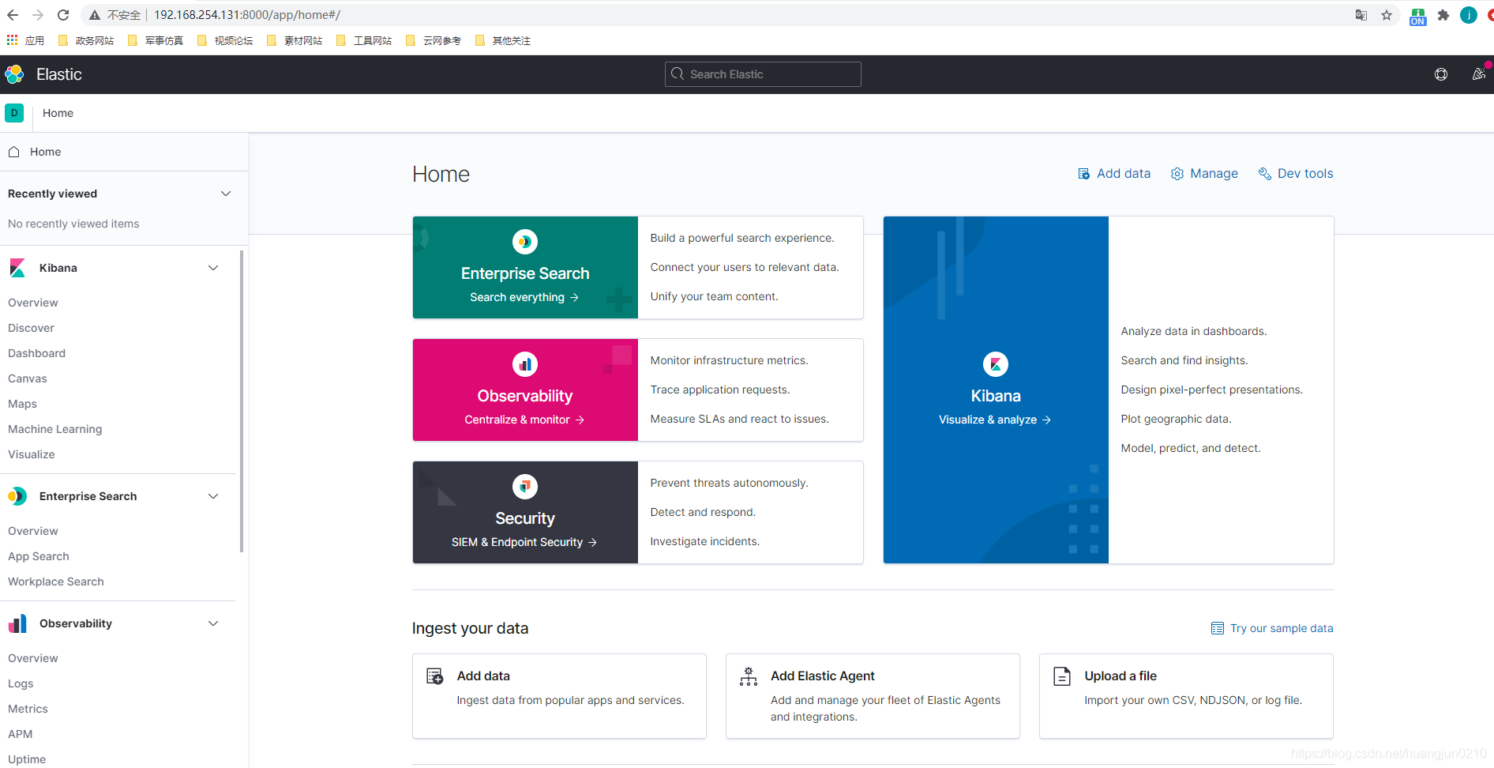Click the Home breadcrumb
The image size is (1494, 768).
tap(58, 113)
